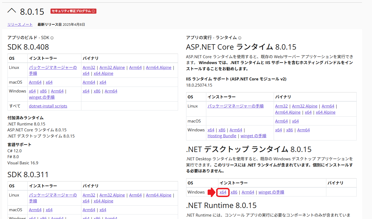Download SDK 8.0.408 Linux Arm64 binary
Viewport: 372px width, 219px height.
pos(135,68)
